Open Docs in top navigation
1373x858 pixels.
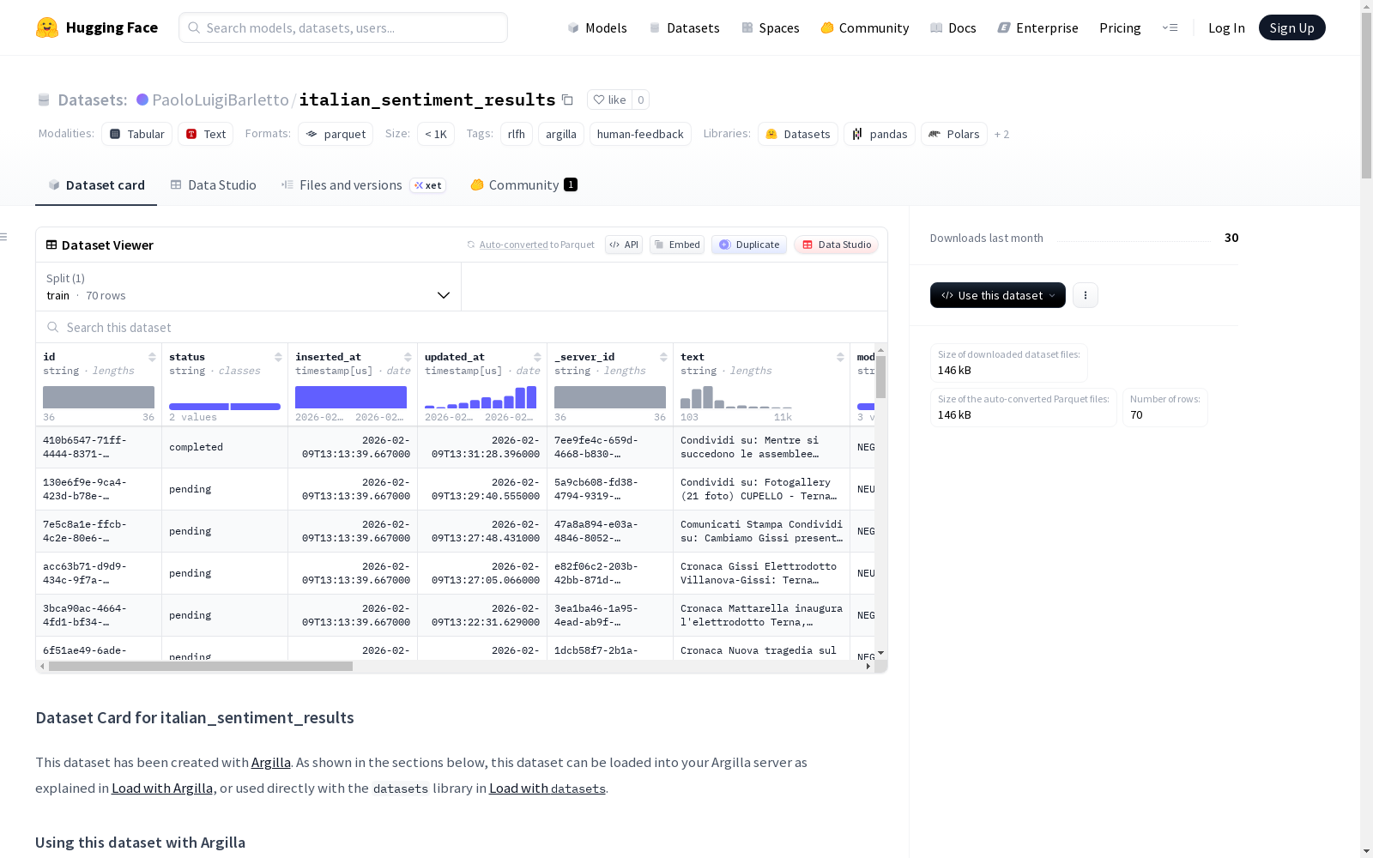coord(953,27)
